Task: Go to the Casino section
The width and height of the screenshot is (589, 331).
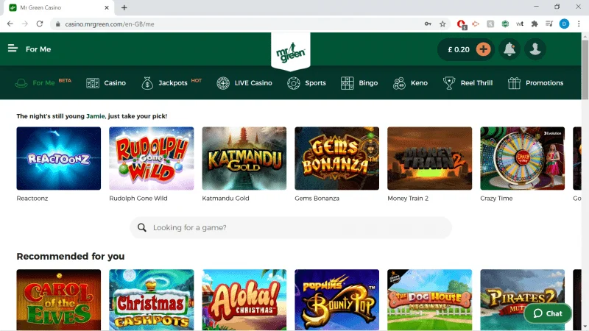Action: 115,83
